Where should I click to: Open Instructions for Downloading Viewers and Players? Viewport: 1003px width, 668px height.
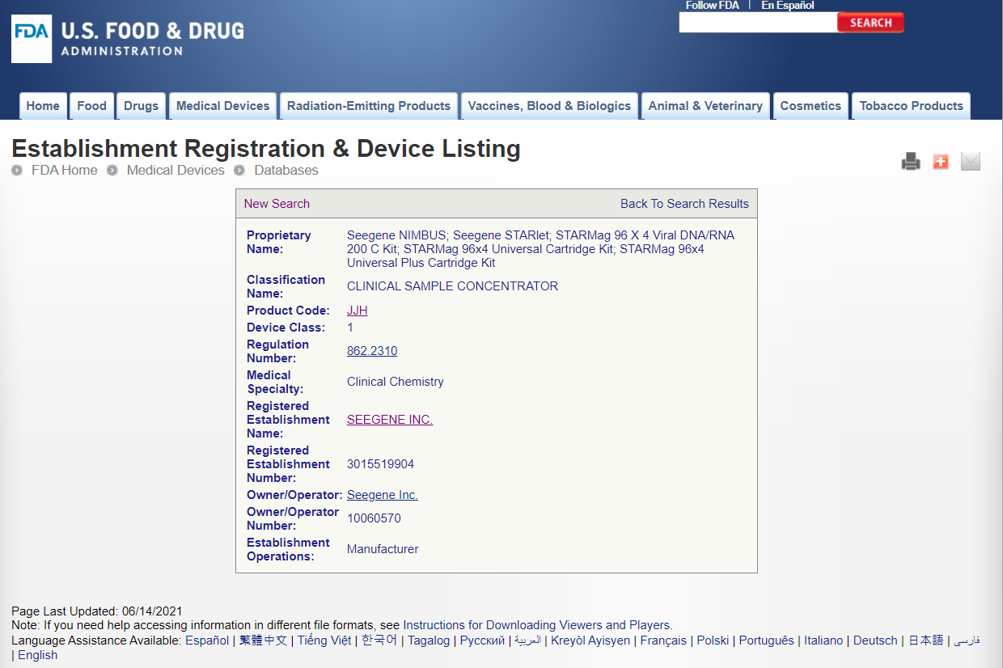pos(538,625)
